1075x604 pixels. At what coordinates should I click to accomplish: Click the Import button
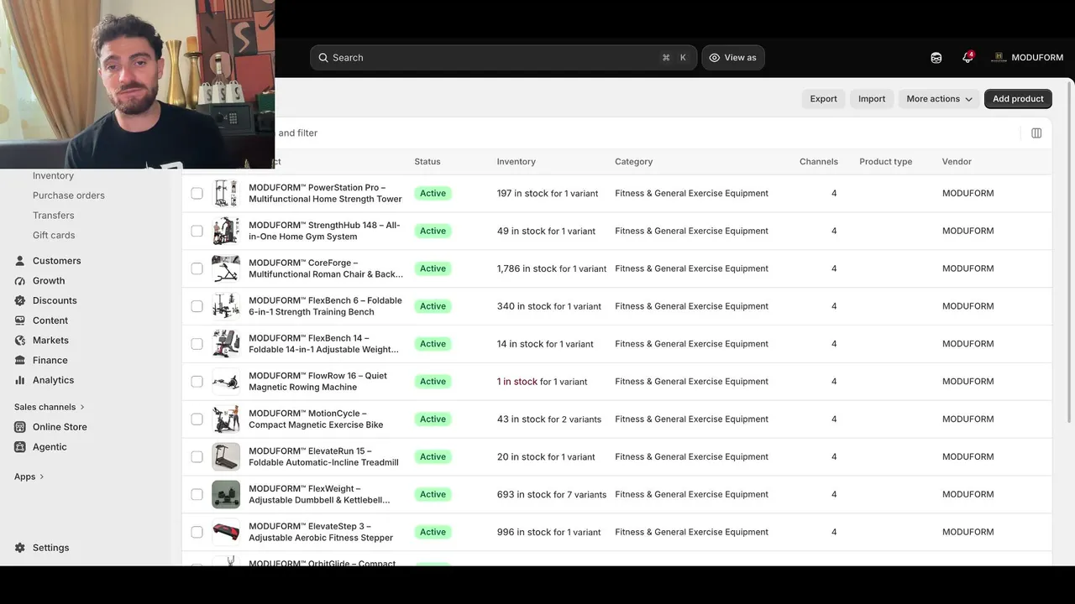click(x=872, y=99)
